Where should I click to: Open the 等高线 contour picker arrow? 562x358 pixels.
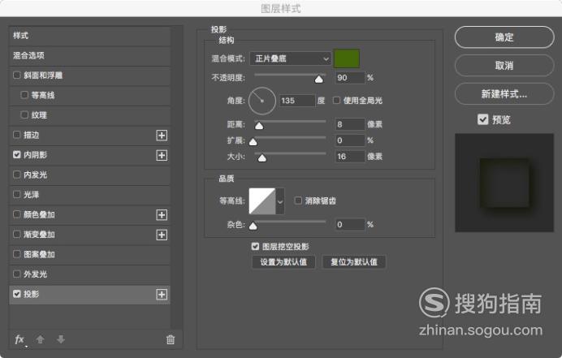point(280,201)
